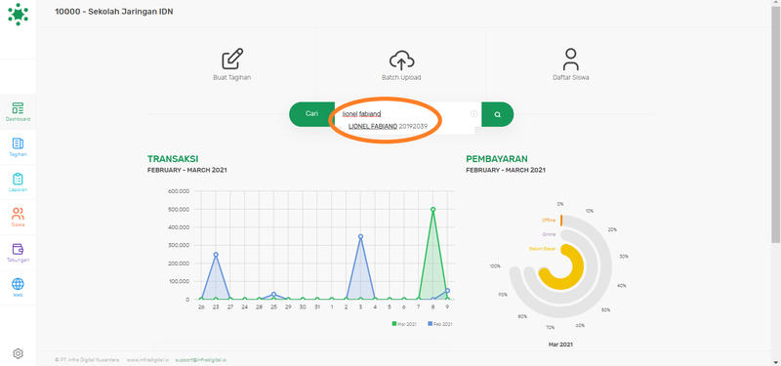Click support@infradigital.io email link

(x=201, y=359)
